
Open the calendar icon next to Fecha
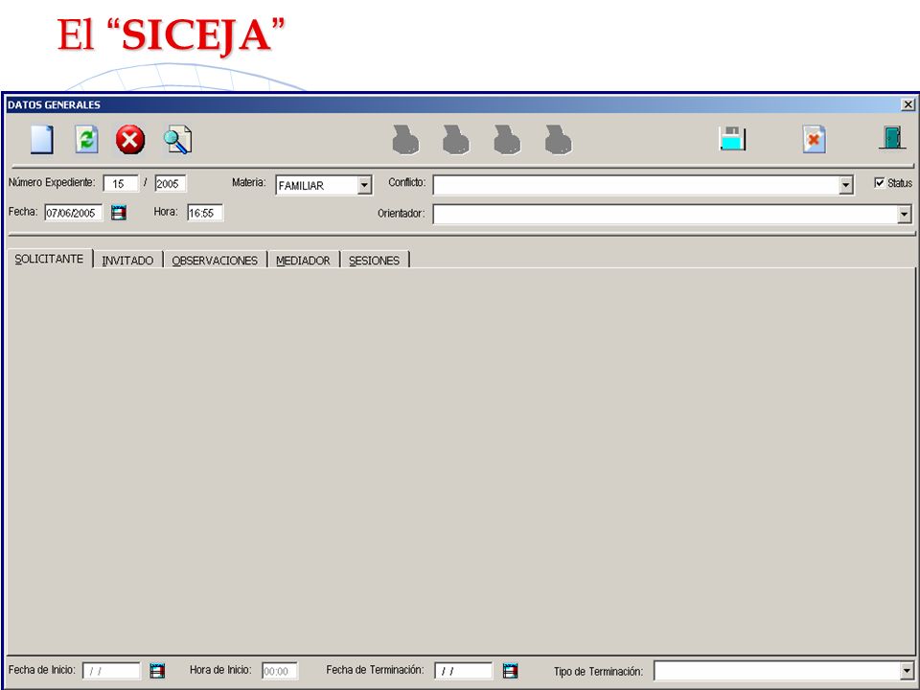(x=119, y=213)
